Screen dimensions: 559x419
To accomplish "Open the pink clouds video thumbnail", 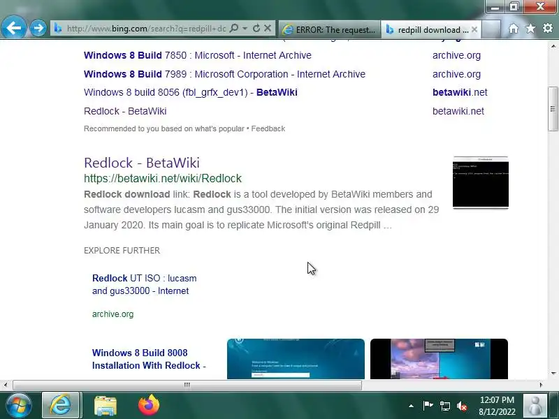I will click(x=439, y=359).
